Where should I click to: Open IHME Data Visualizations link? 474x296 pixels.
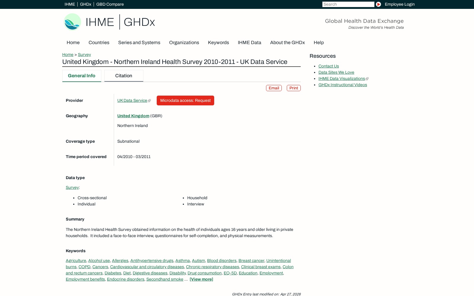click(x=342, y=79)
